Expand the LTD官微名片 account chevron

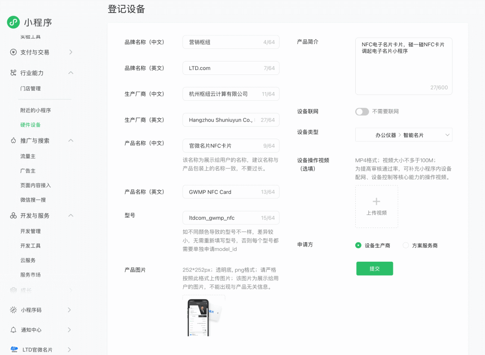coord(69,350)
